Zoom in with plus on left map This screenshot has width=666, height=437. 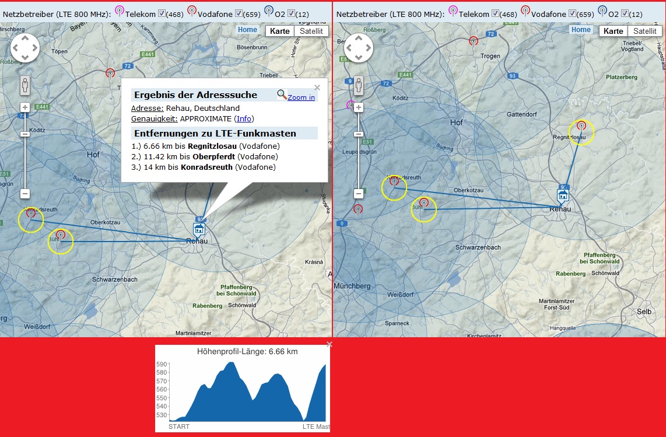pyautogui.click(x=24, y=107)
